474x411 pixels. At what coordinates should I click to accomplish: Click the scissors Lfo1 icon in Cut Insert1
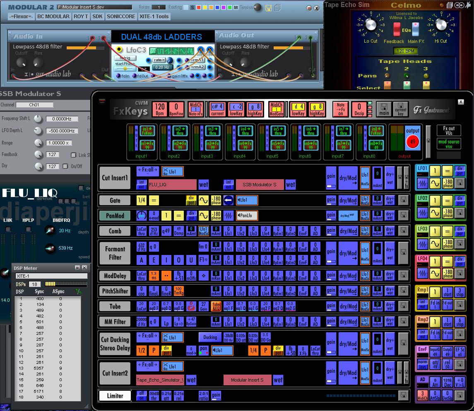click(x=172, y=171)
